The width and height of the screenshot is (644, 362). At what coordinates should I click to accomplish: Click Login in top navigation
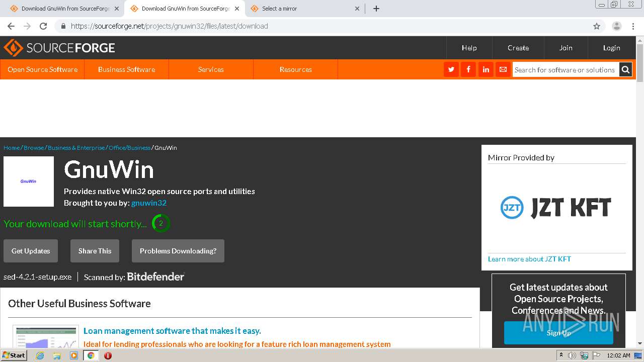611,48
